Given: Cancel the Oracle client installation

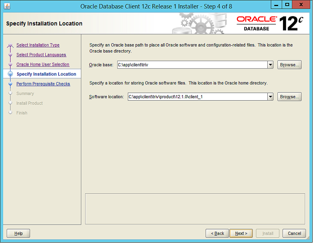Looking at the screenshot, I should point(294,233).
